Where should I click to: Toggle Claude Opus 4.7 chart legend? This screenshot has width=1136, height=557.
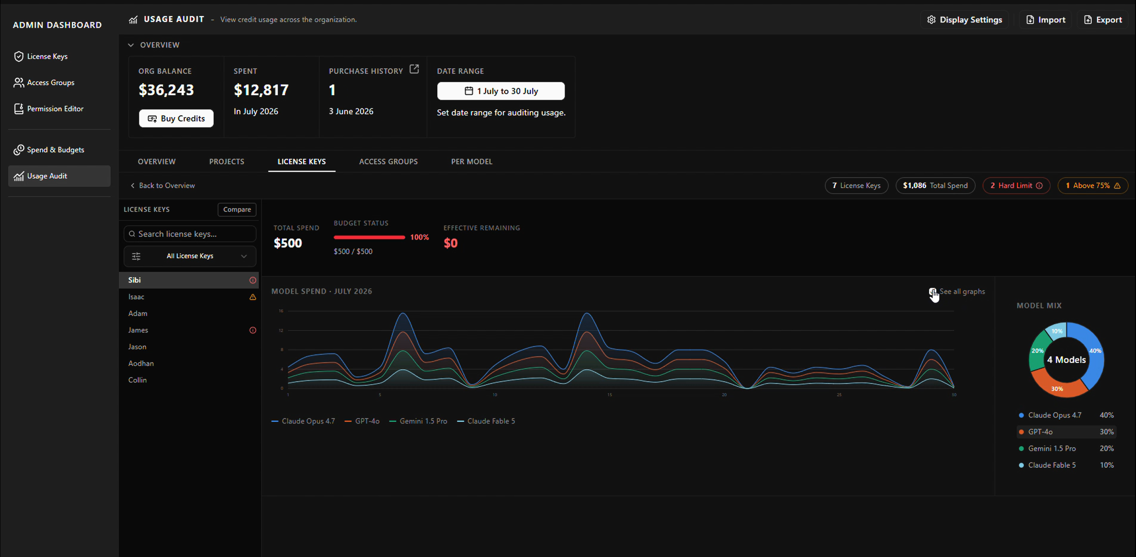tap(303, 421)
